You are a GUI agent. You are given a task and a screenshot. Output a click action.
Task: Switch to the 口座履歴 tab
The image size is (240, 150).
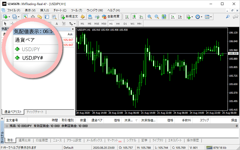[42, 140]
